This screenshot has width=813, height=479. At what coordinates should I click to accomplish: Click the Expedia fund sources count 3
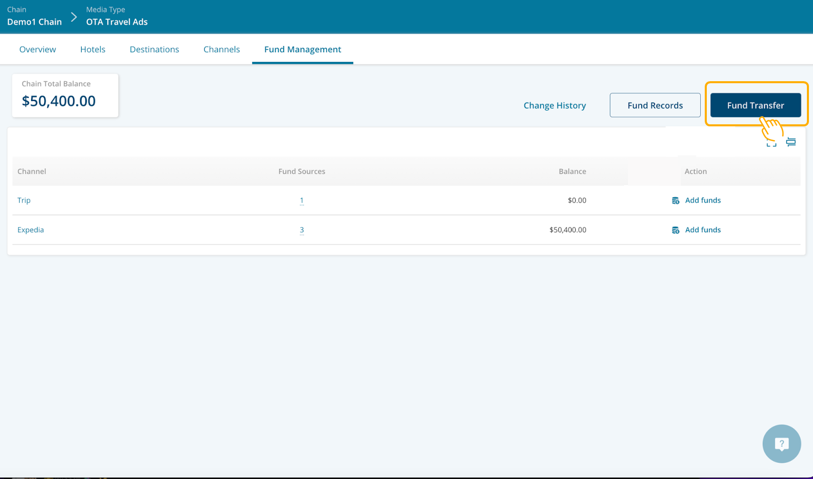point(302,230)
